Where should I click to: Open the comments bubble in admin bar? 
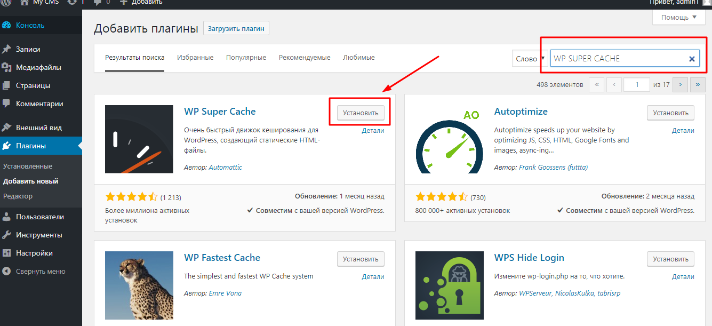(97, 3)
